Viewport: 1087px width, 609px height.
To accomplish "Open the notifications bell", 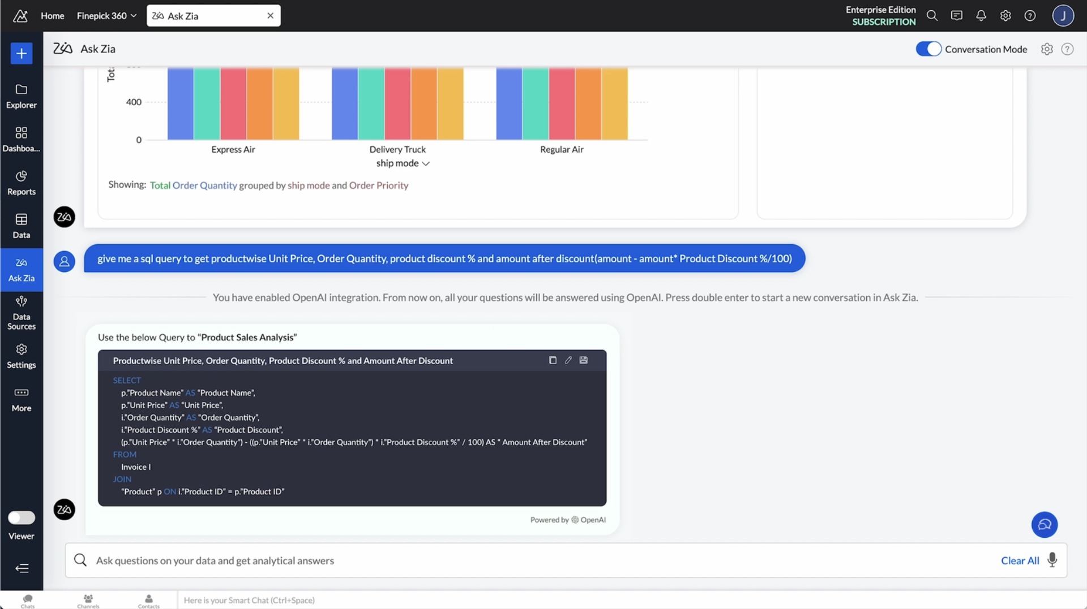I will point(981,16).
